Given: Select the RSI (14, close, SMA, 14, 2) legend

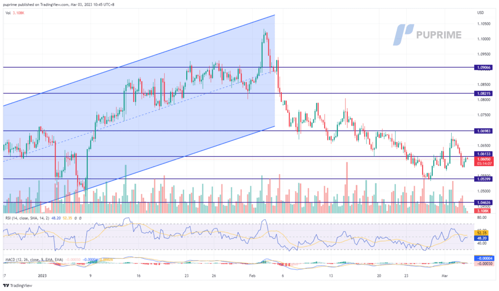Looking at the screenshot, I should pos(27,218).
